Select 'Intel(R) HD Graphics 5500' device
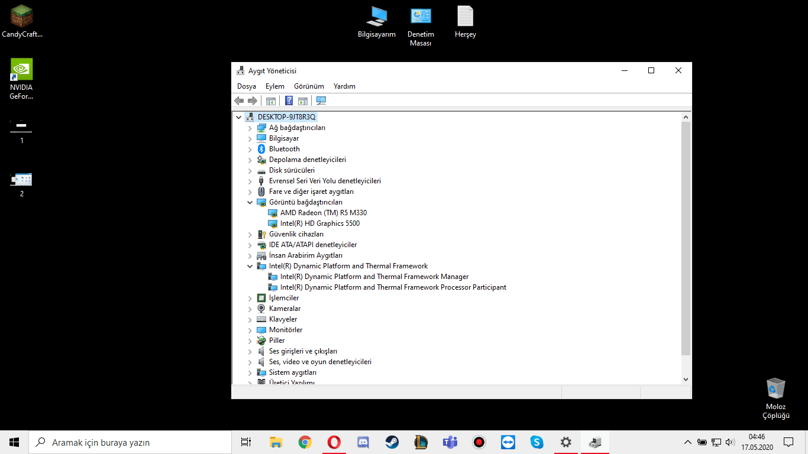 (x=320, y=223)
